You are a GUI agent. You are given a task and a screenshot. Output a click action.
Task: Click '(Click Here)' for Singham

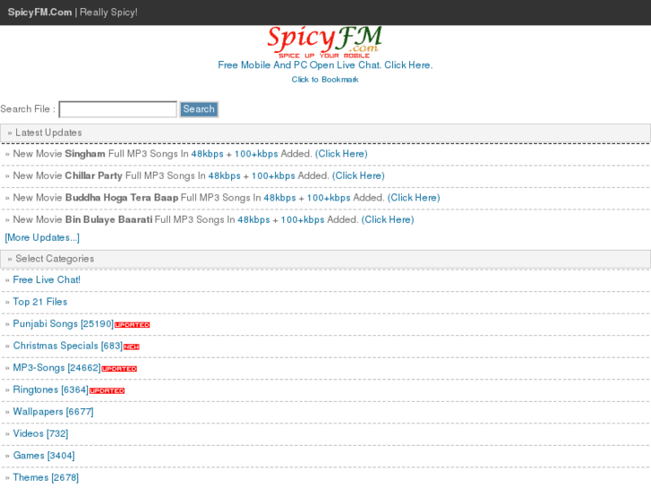click(x=341, y=154)
